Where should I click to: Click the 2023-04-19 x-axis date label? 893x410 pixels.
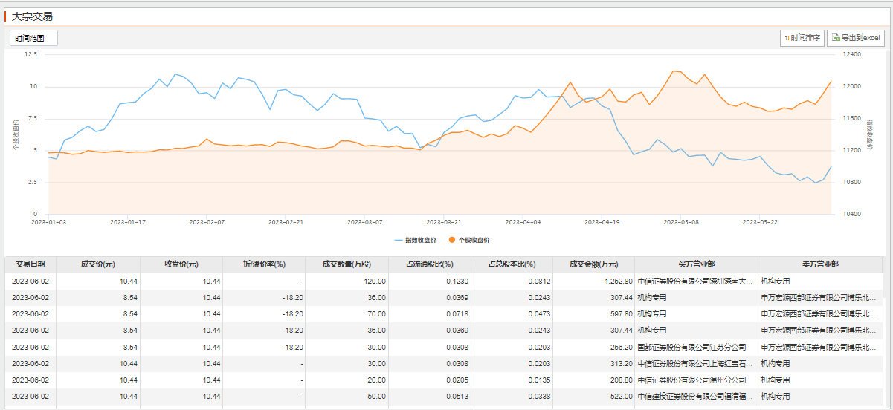coord(602,221)
